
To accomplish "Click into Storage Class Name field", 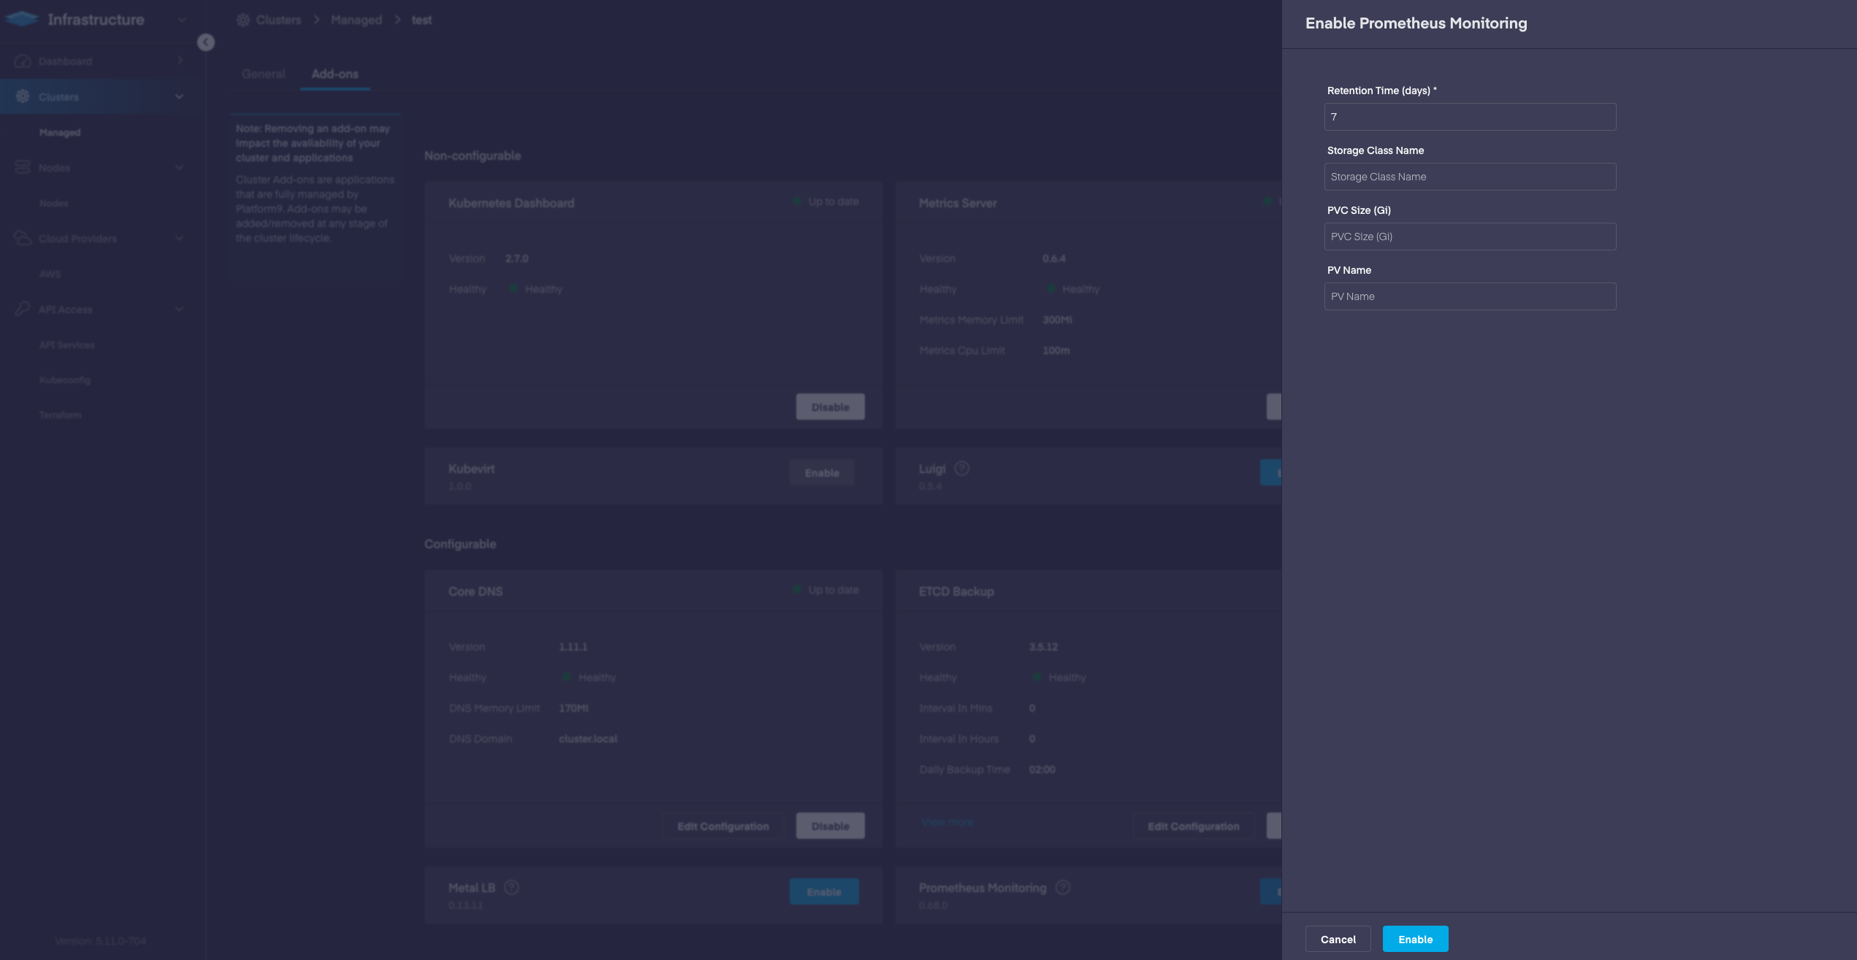I will coord(1470,177).
